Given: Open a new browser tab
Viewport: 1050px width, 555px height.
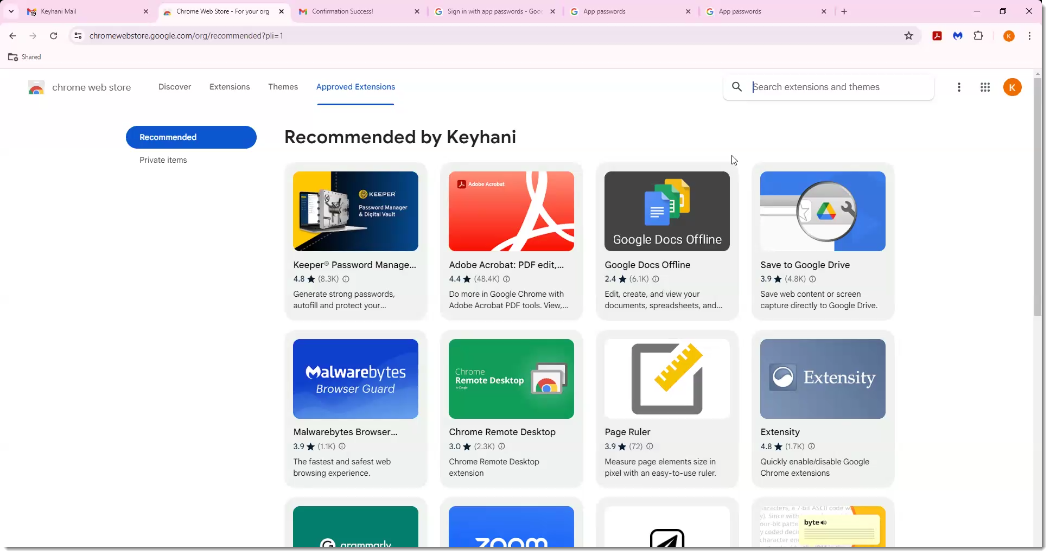Looking at the screenshot, I should tap(844, 11).
